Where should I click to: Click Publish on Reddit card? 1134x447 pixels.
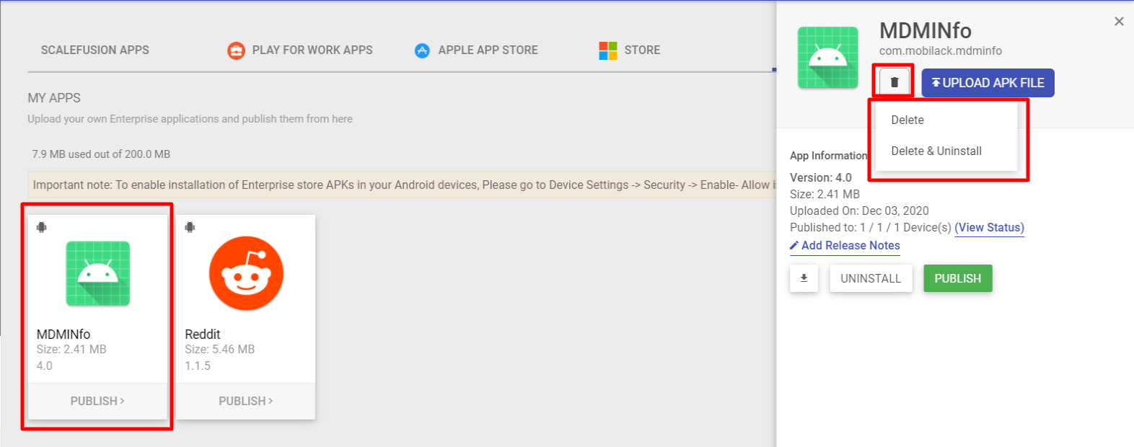[246, 401]
